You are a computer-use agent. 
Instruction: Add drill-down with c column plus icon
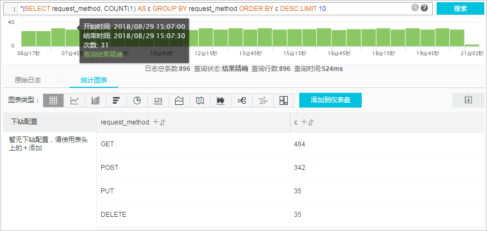[304, 122]
